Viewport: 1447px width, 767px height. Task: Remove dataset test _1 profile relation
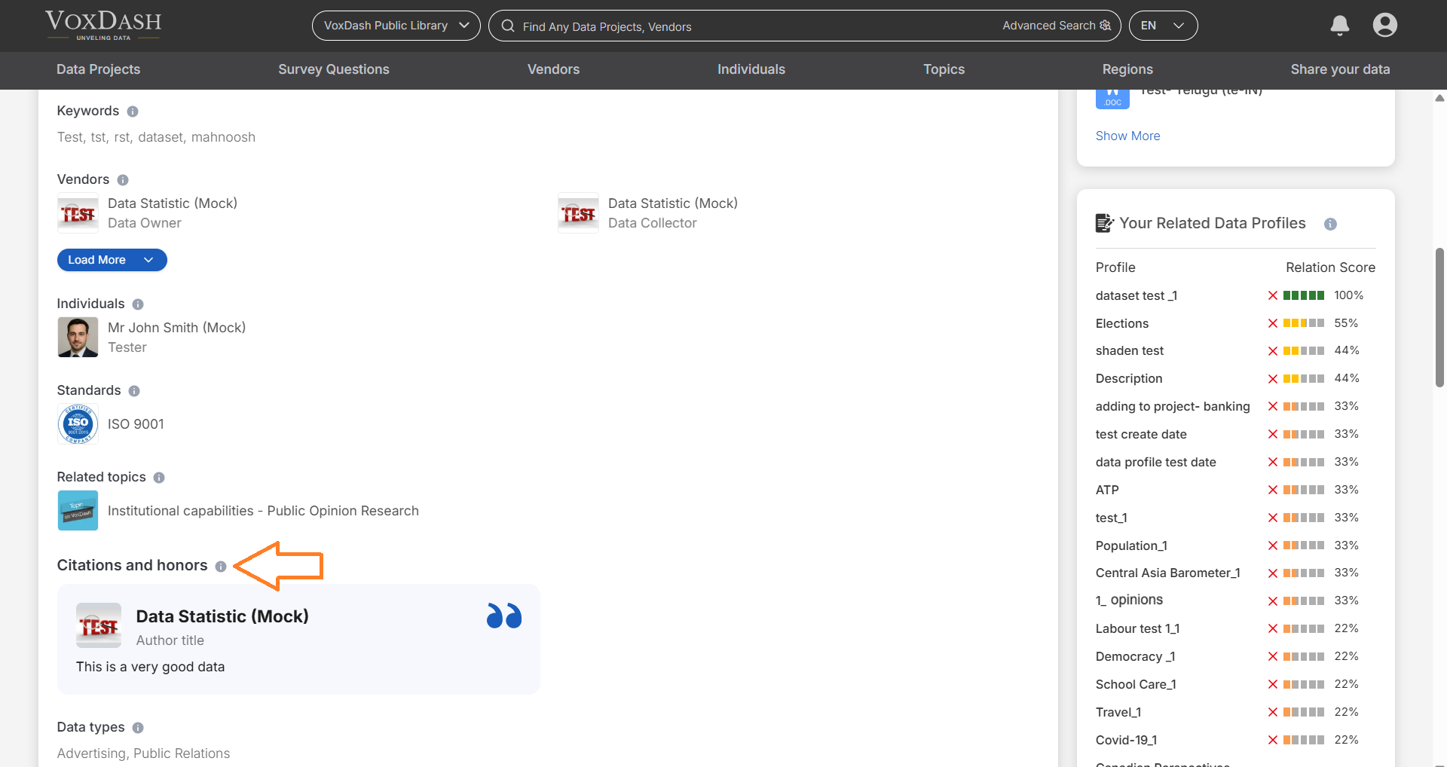tap(1273, 295)
